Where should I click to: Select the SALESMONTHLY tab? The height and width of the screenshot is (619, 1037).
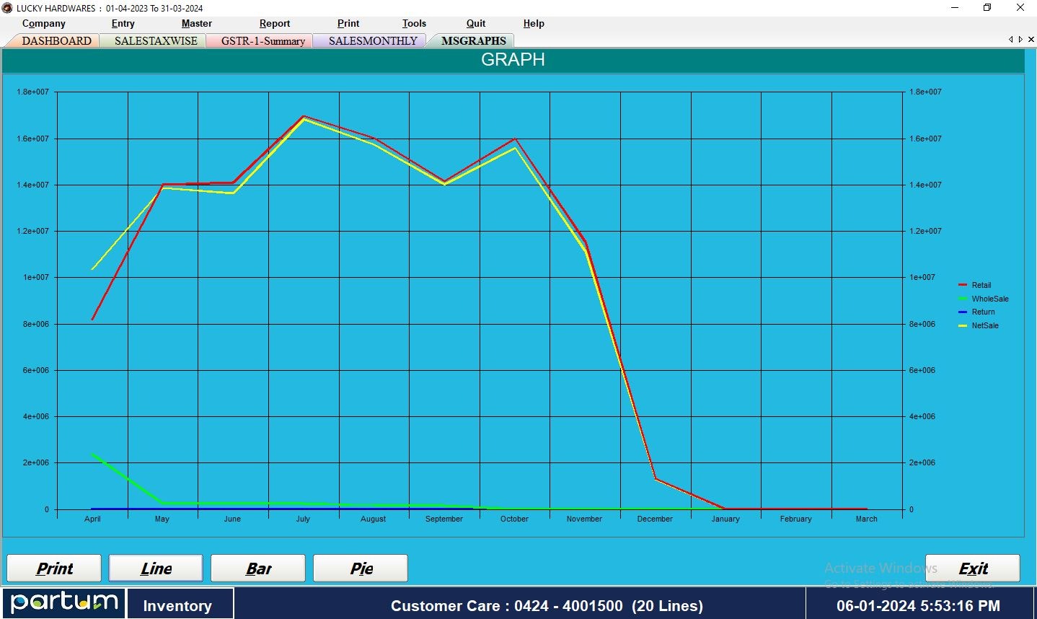point(370,40)
